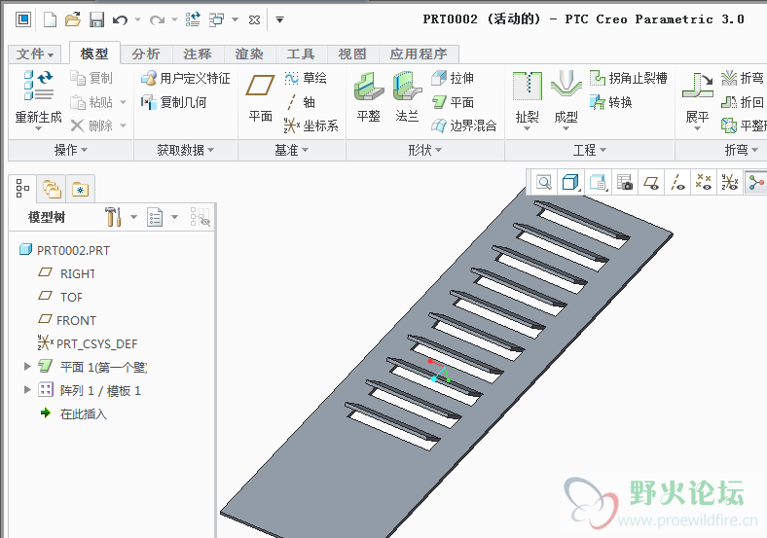Select the 扯裂 rip tool
The image size is (767, 538).
(x=528, y=100)
